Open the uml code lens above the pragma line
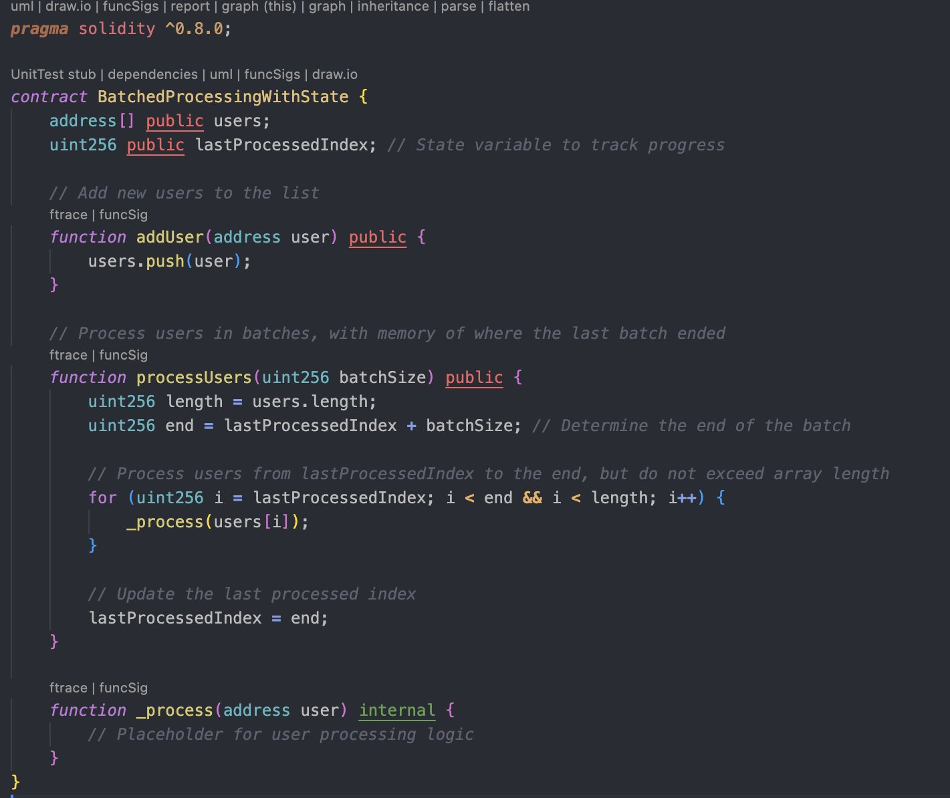 coord(21,7)
